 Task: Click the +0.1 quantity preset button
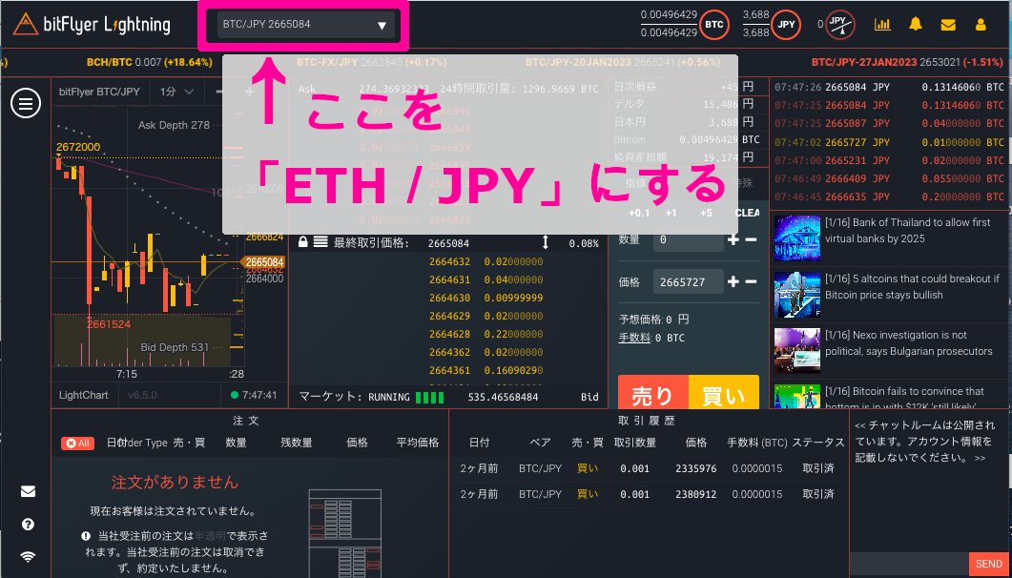[640, 213]
